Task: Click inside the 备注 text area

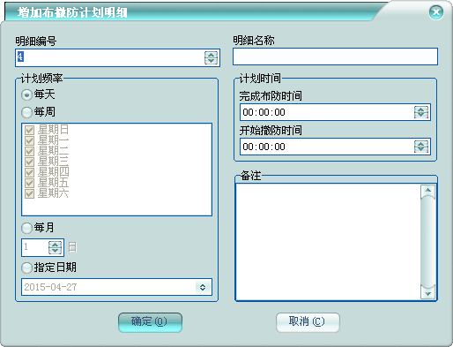Action: [x=328, y=242]
